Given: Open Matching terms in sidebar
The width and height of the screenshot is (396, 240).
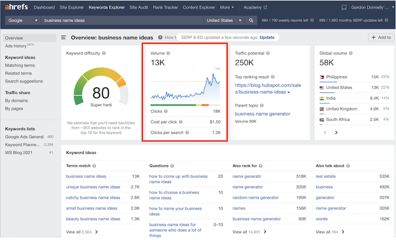Looking at the screenshot, I should tap(20, 65).
